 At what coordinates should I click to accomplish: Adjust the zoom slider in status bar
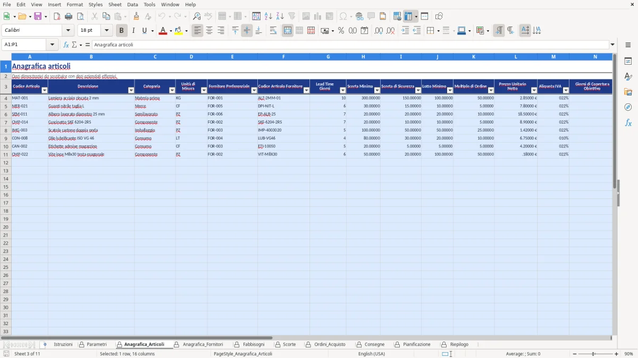pos(594,354)
